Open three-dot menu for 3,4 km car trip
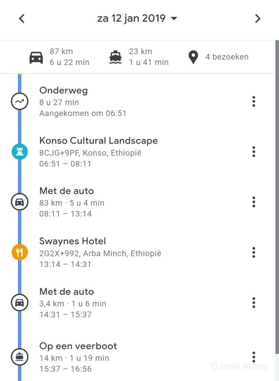The width and height of the screenshot is (279, 381). [254, 302]
